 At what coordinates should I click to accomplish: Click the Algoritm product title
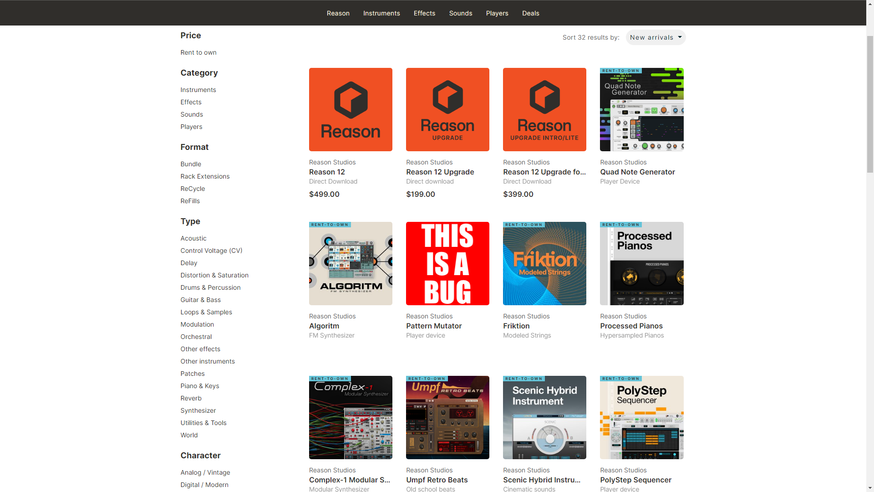pyautogui.click(x=324, y=326)
